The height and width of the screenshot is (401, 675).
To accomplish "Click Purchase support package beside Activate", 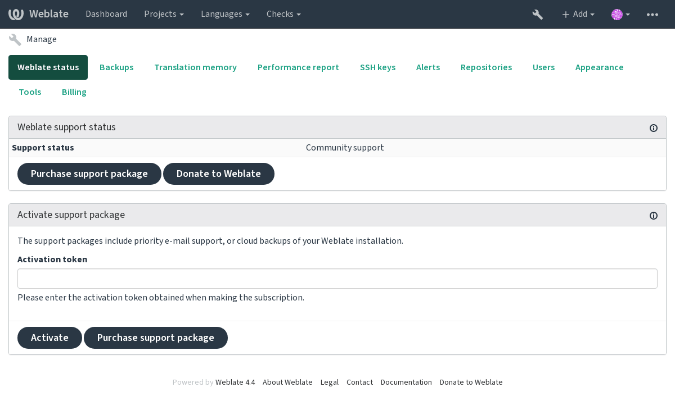I will 156,338.
